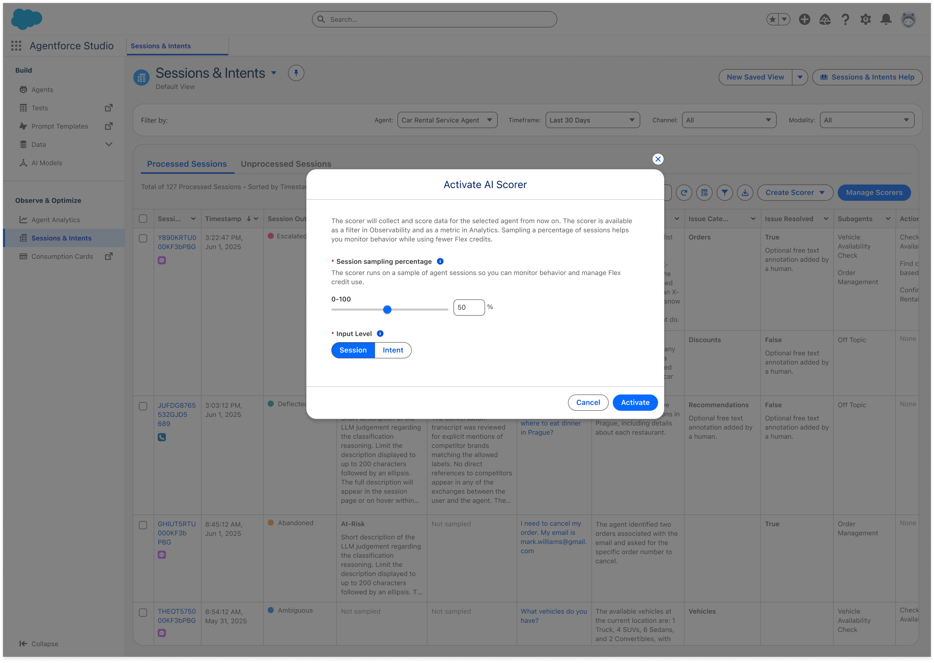Screen dimensions: 934x663
Task: Click the Cancel button in dialog
Action: click(x=588, y=403)
